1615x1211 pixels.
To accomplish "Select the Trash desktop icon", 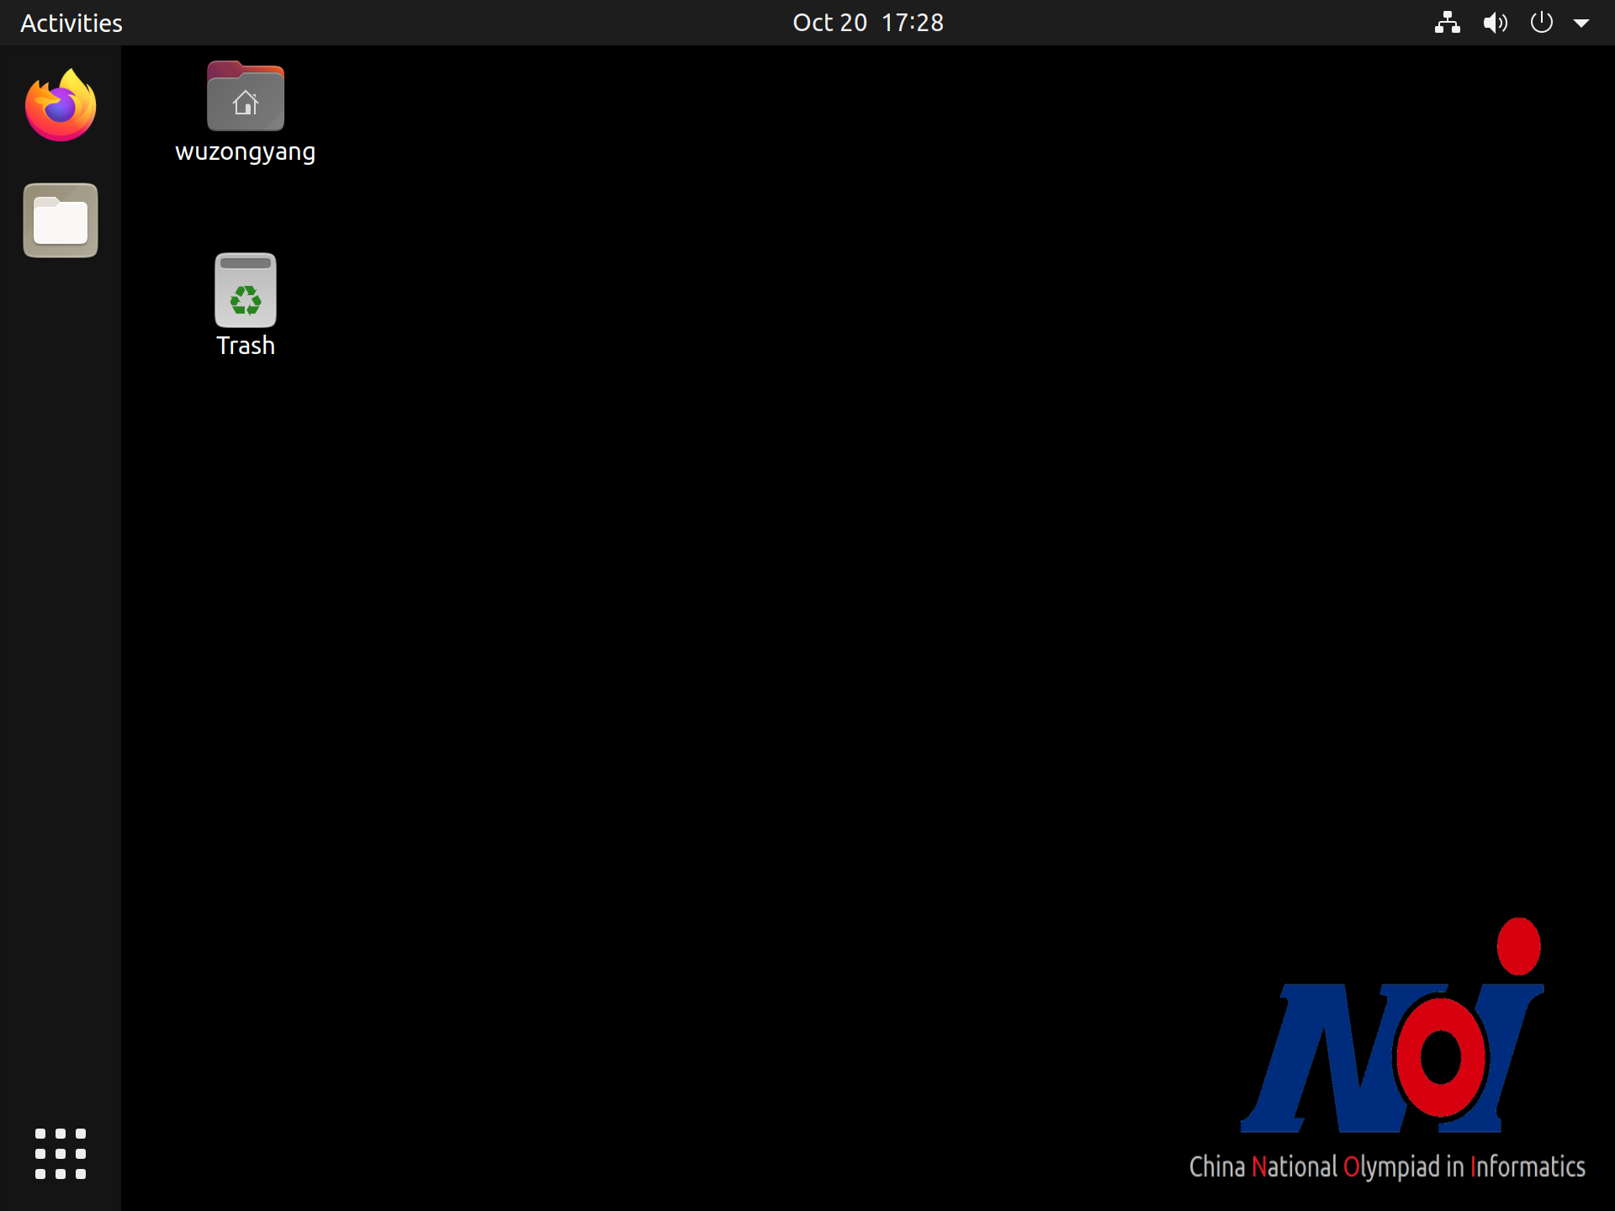I will (246, 290).
